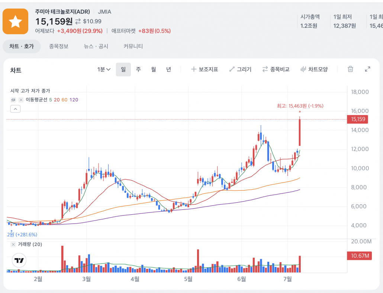Click the 20-day moving average label
Image resolution: width=383 pixels, height=293 pixels.
[x=57, y=100]
